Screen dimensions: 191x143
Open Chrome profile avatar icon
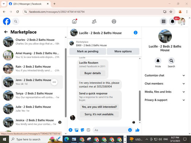180,12
